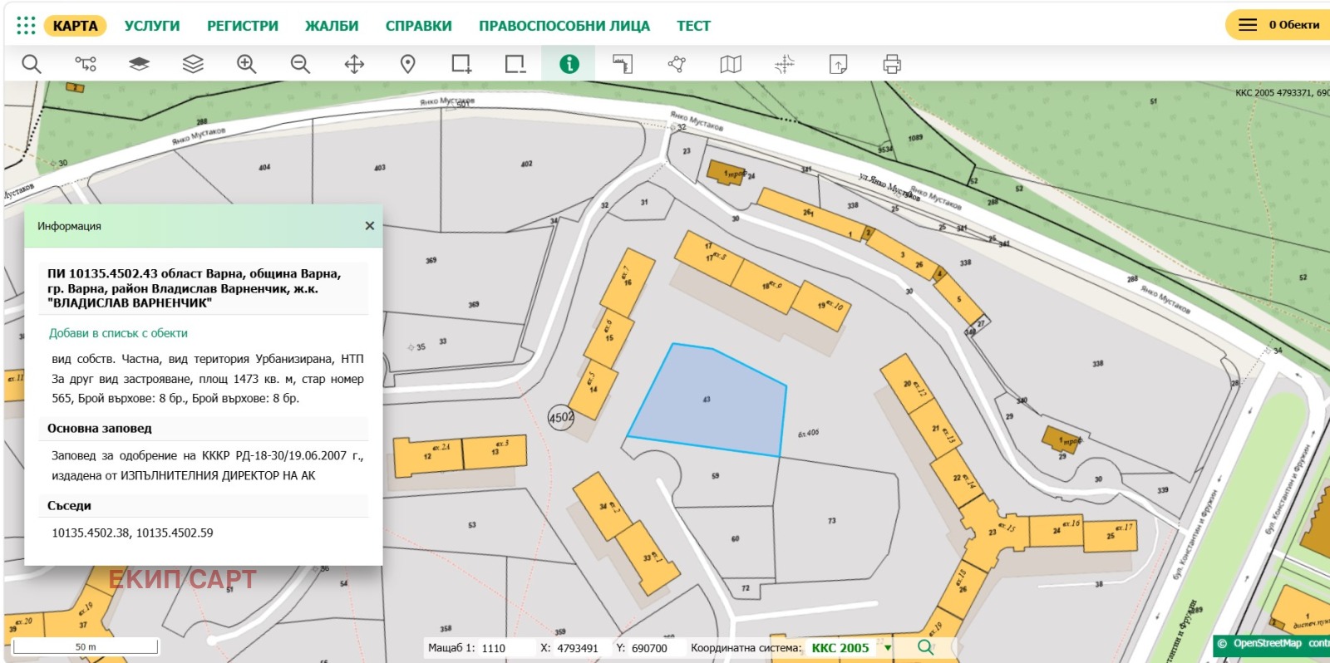Toggle the green Information tool
Image resolution: width=1330 pixels, height=663 pixels.
click(569, 64)
